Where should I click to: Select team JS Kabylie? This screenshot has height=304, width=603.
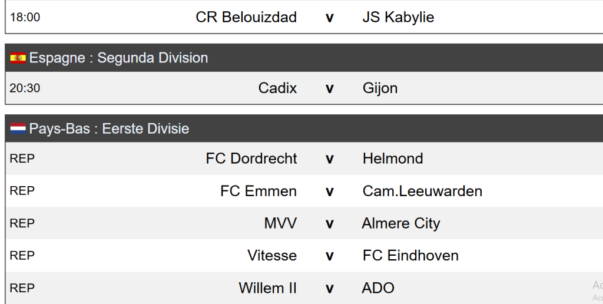tap(398, 17)
